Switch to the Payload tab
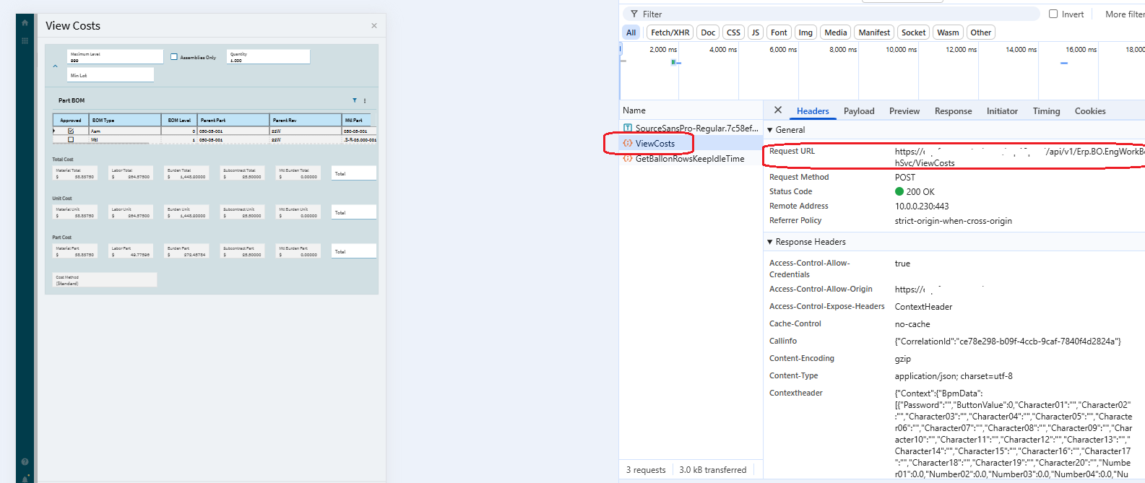 [859, 111]
